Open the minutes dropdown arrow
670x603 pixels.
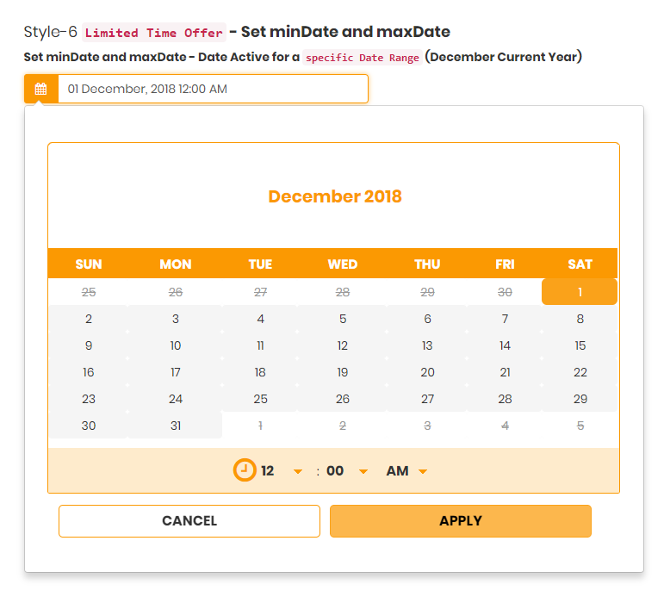[363, 471]
